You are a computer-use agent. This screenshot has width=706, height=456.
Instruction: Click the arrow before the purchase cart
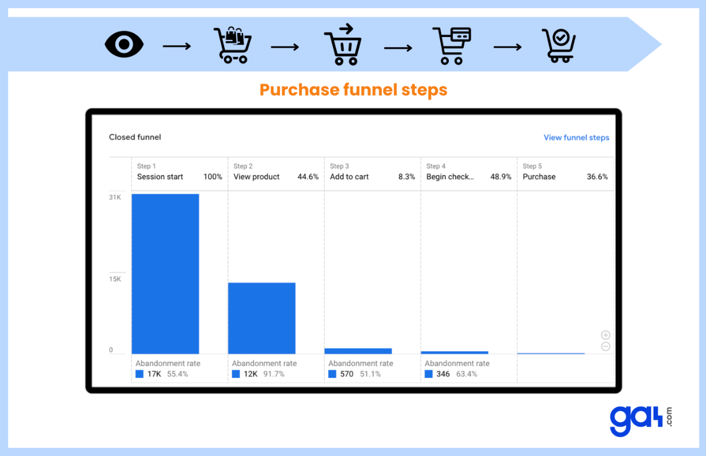508,46
